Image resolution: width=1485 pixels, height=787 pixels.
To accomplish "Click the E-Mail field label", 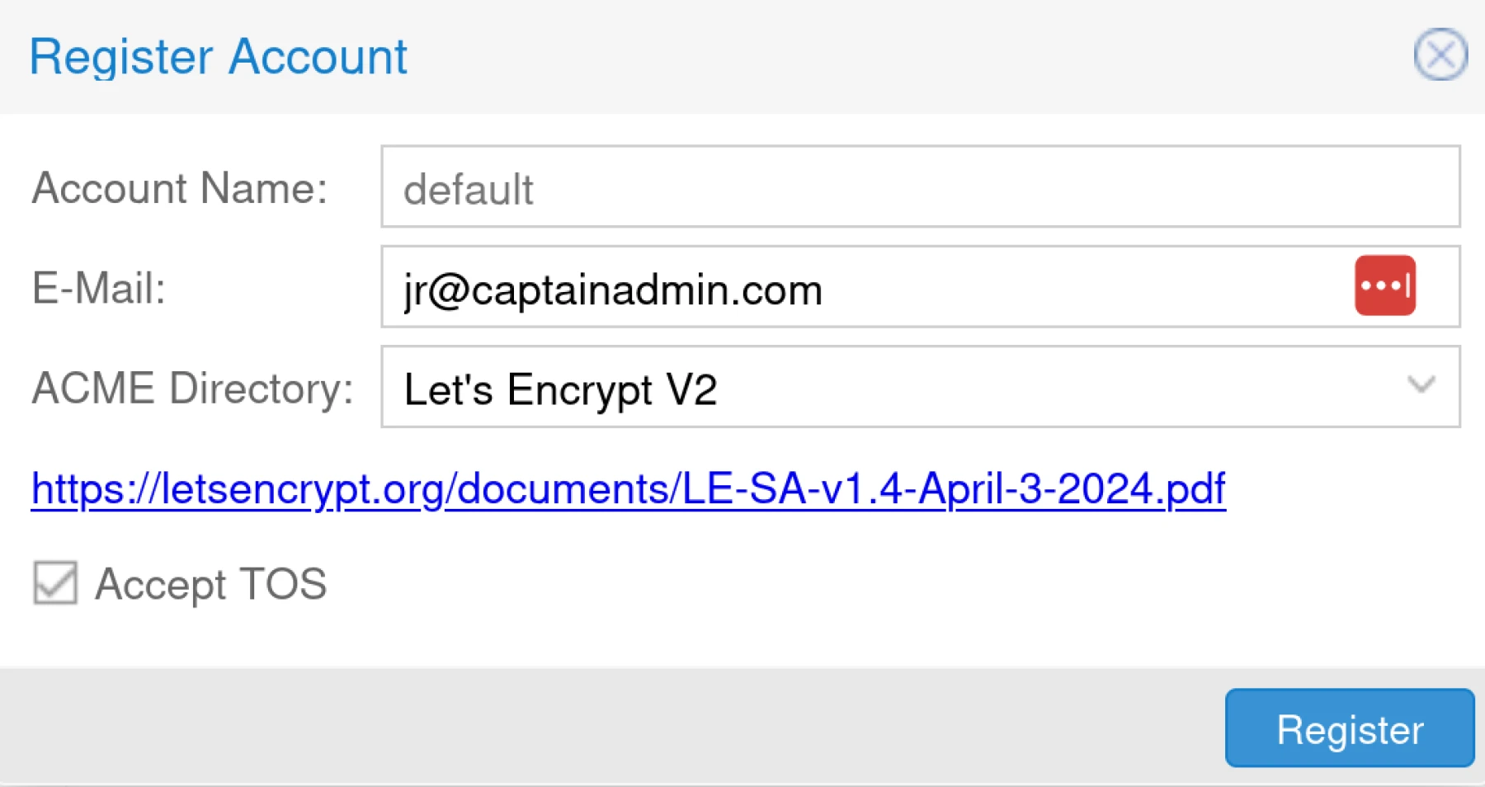I will pyautogui.click(x=99, y=289).
